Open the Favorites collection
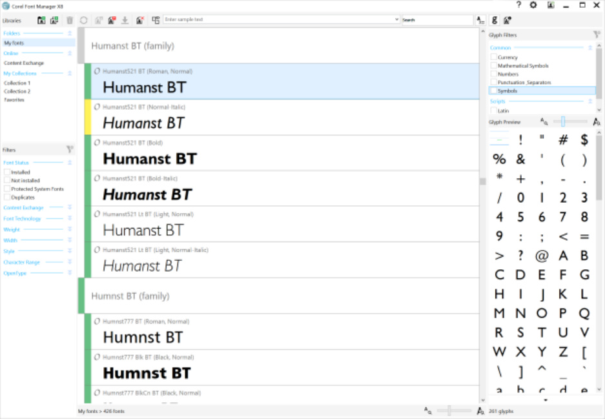605x419 pixels. 14,100
